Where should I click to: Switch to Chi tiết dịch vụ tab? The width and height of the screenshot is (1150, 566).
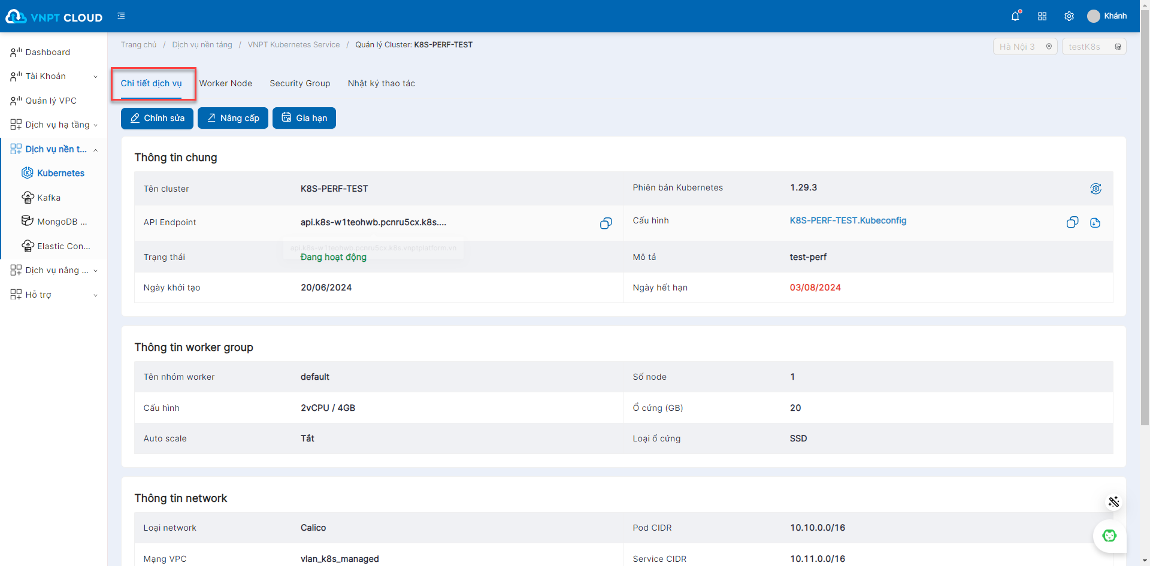pyautogui.click(x=151, y=83)
